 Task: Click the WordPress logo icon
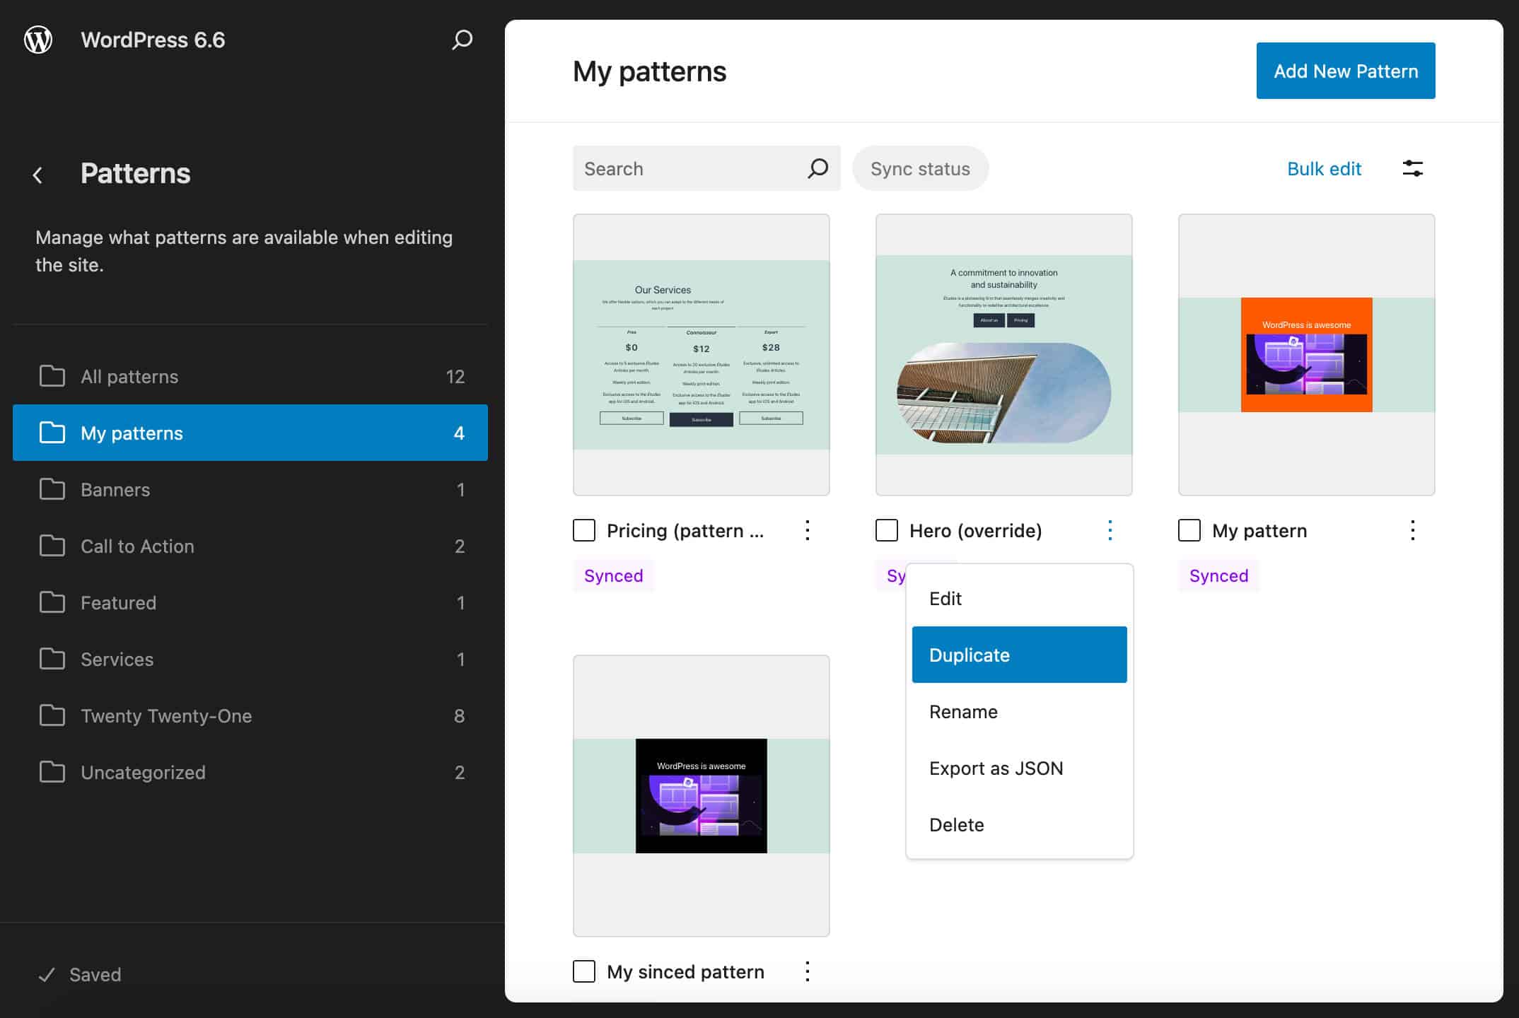pos(38,40)
